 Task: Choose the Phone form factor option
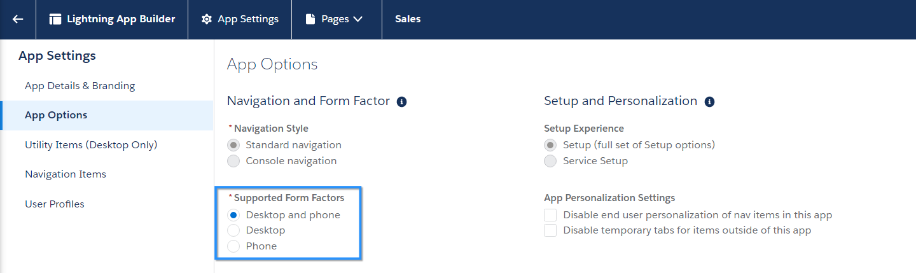233,246
